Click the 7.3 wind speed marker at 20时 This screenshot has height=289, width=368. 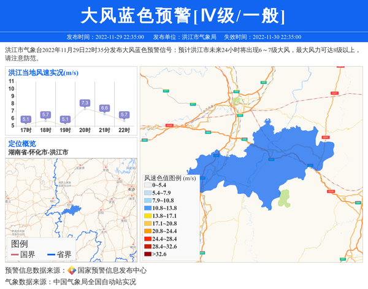[85, 102]
